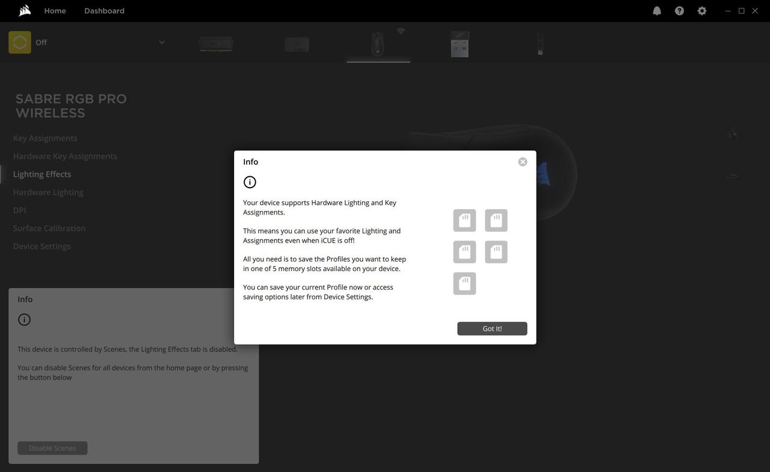Select the lower mouse view thumbnail on the right

(x=732, y=177)
